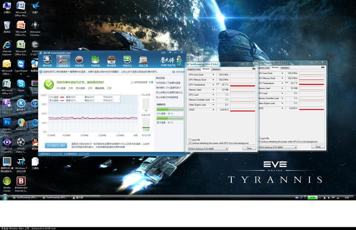Open GPU Core Clock dropdown in front GPU-Z
The image size is (356, 230).
click(x=213, y=75)
